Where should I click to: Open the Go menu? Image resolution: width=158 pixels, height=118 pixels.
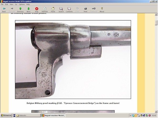(x=16, y=4)
